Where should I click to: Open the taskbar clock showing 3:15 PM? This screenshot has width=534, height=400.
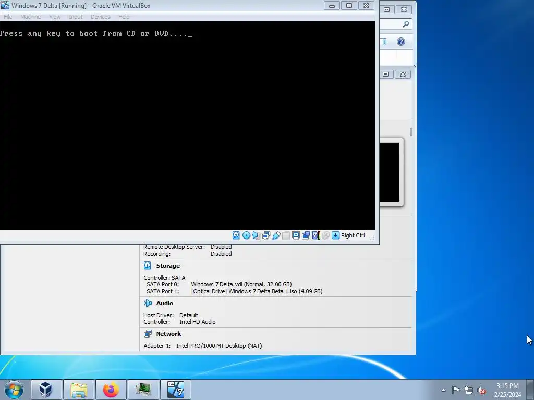pos(507,390)
